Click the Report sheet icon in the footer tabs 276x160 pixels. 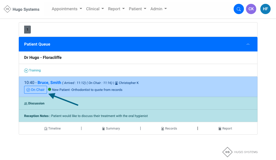pyautogui.click(x=220, y=129)
